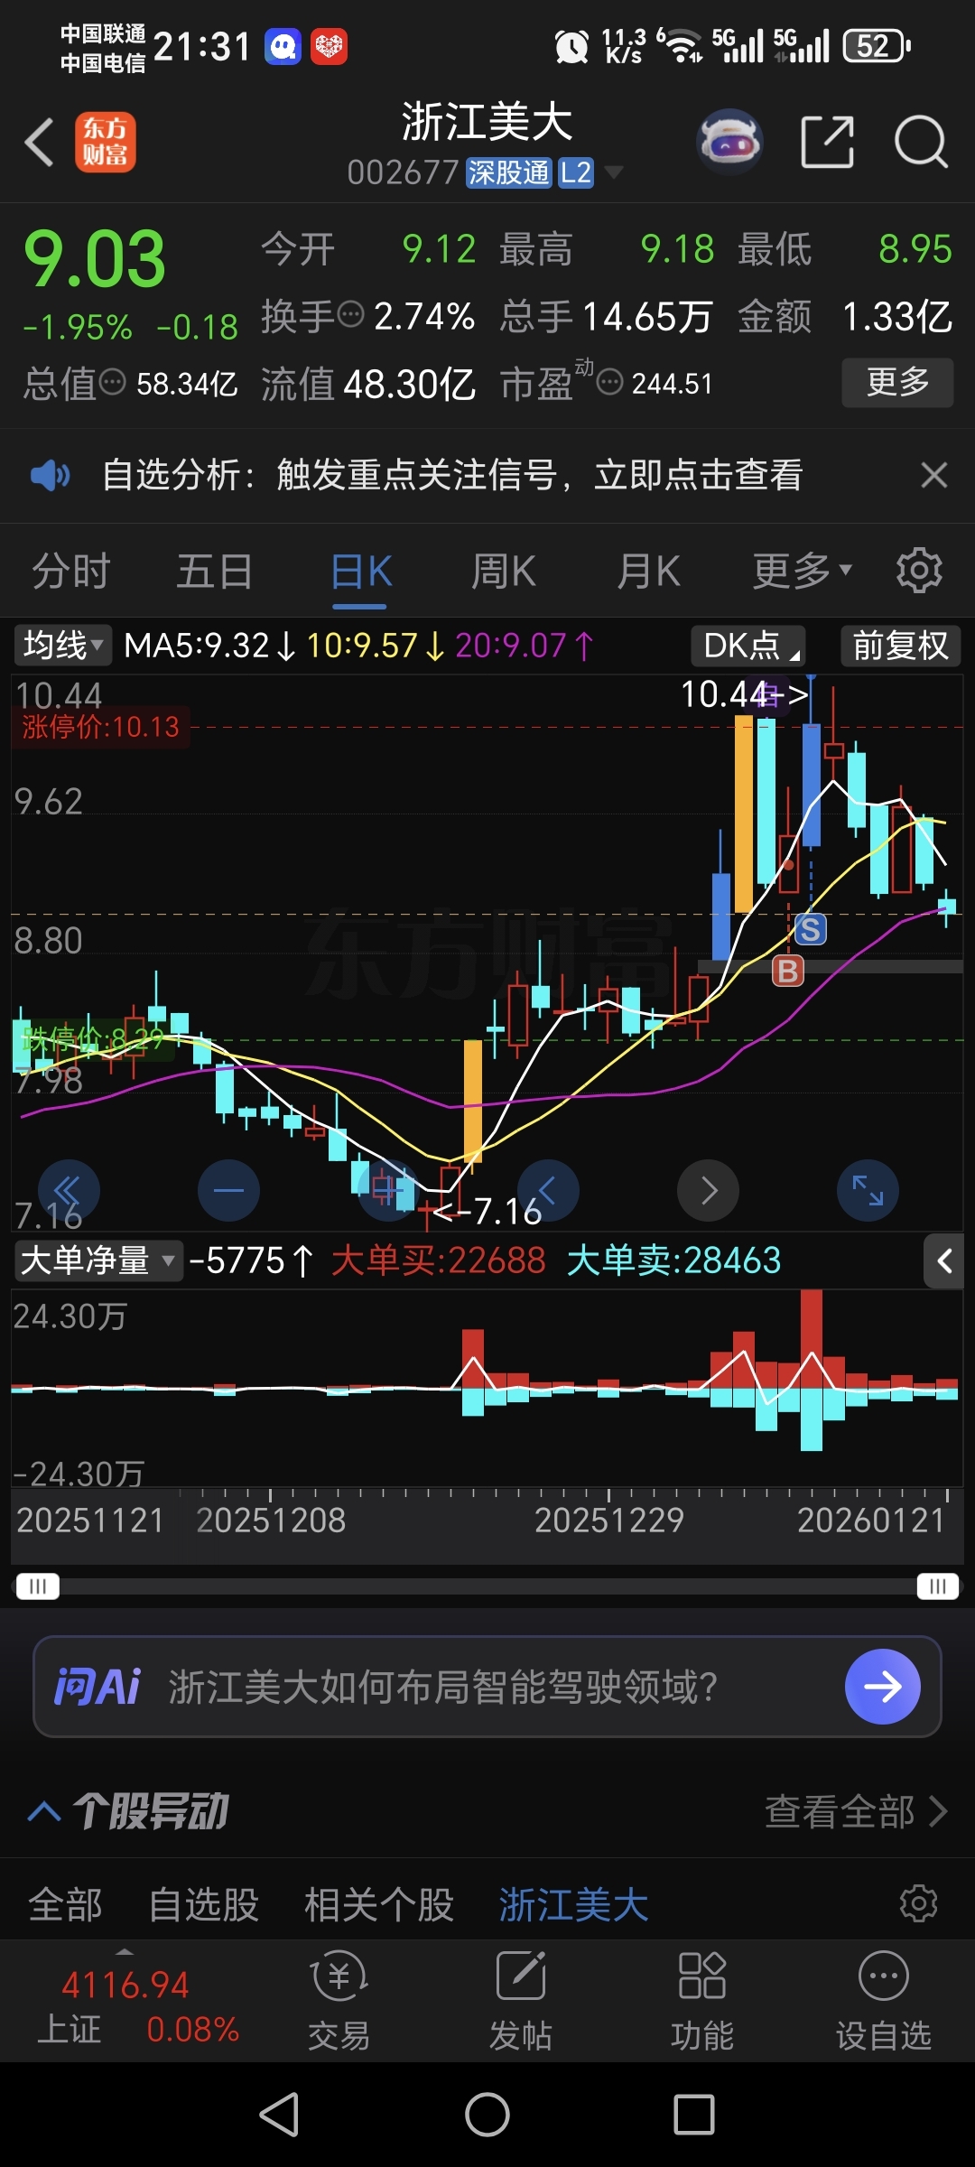
Task: Tap the L2 badge
Action: point(575,172)
